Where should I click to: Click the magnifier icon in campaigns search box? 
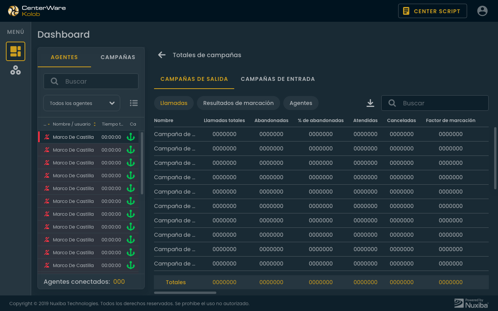(392, 103)
